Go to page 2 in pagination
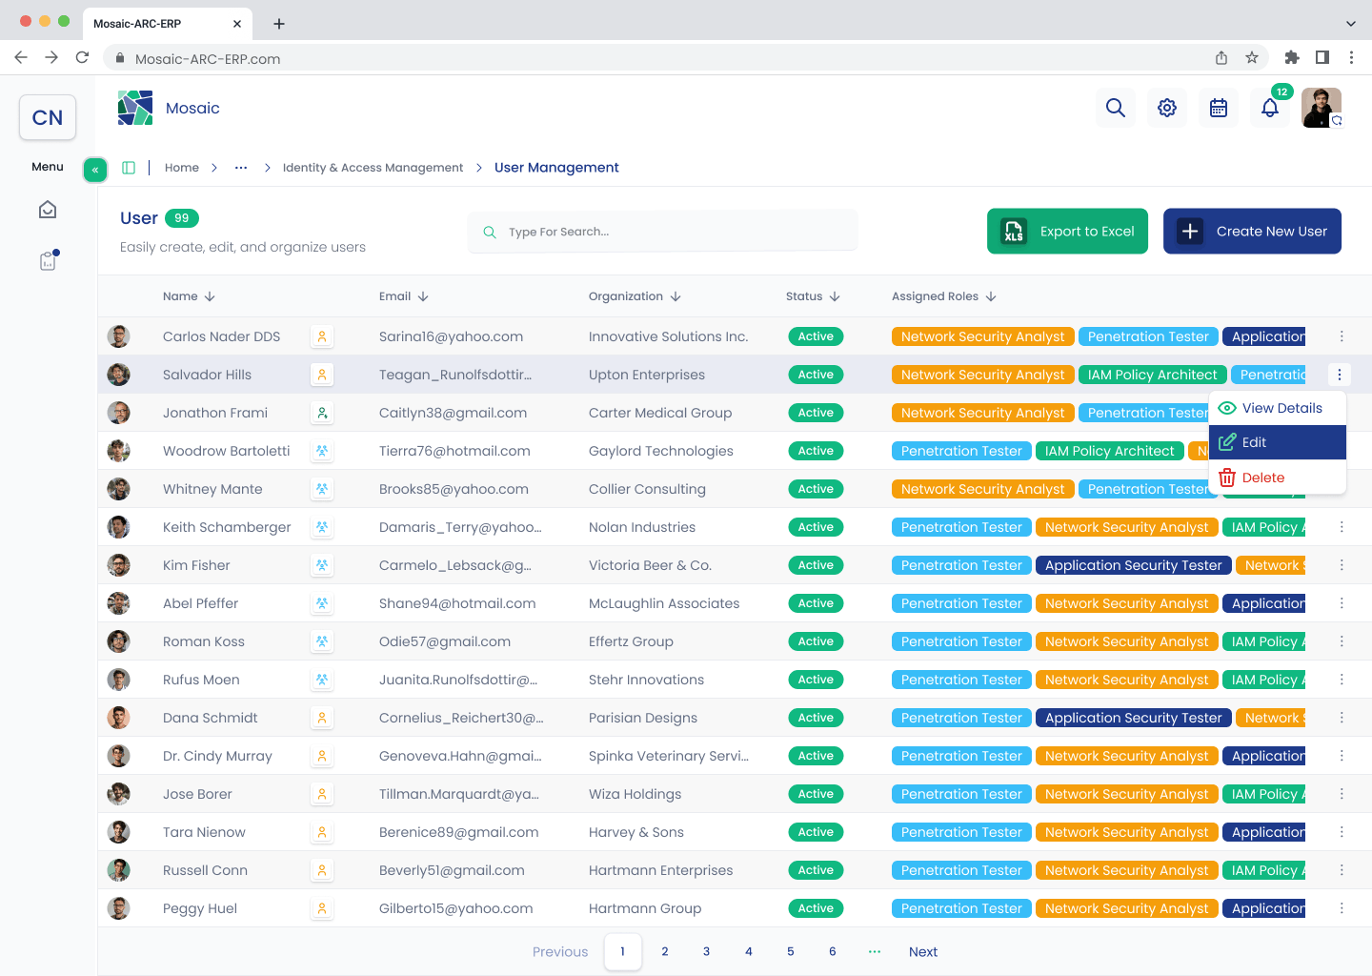This screenshot has height=976, width=1372. click(x=665, y=951)
